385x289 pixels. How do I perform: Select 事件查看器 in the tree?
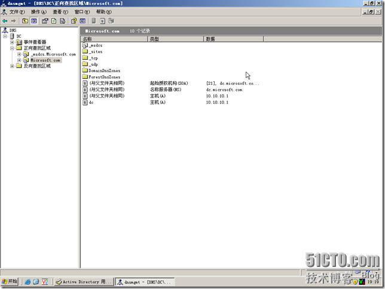pyautogui.click(x=35, y=42)
